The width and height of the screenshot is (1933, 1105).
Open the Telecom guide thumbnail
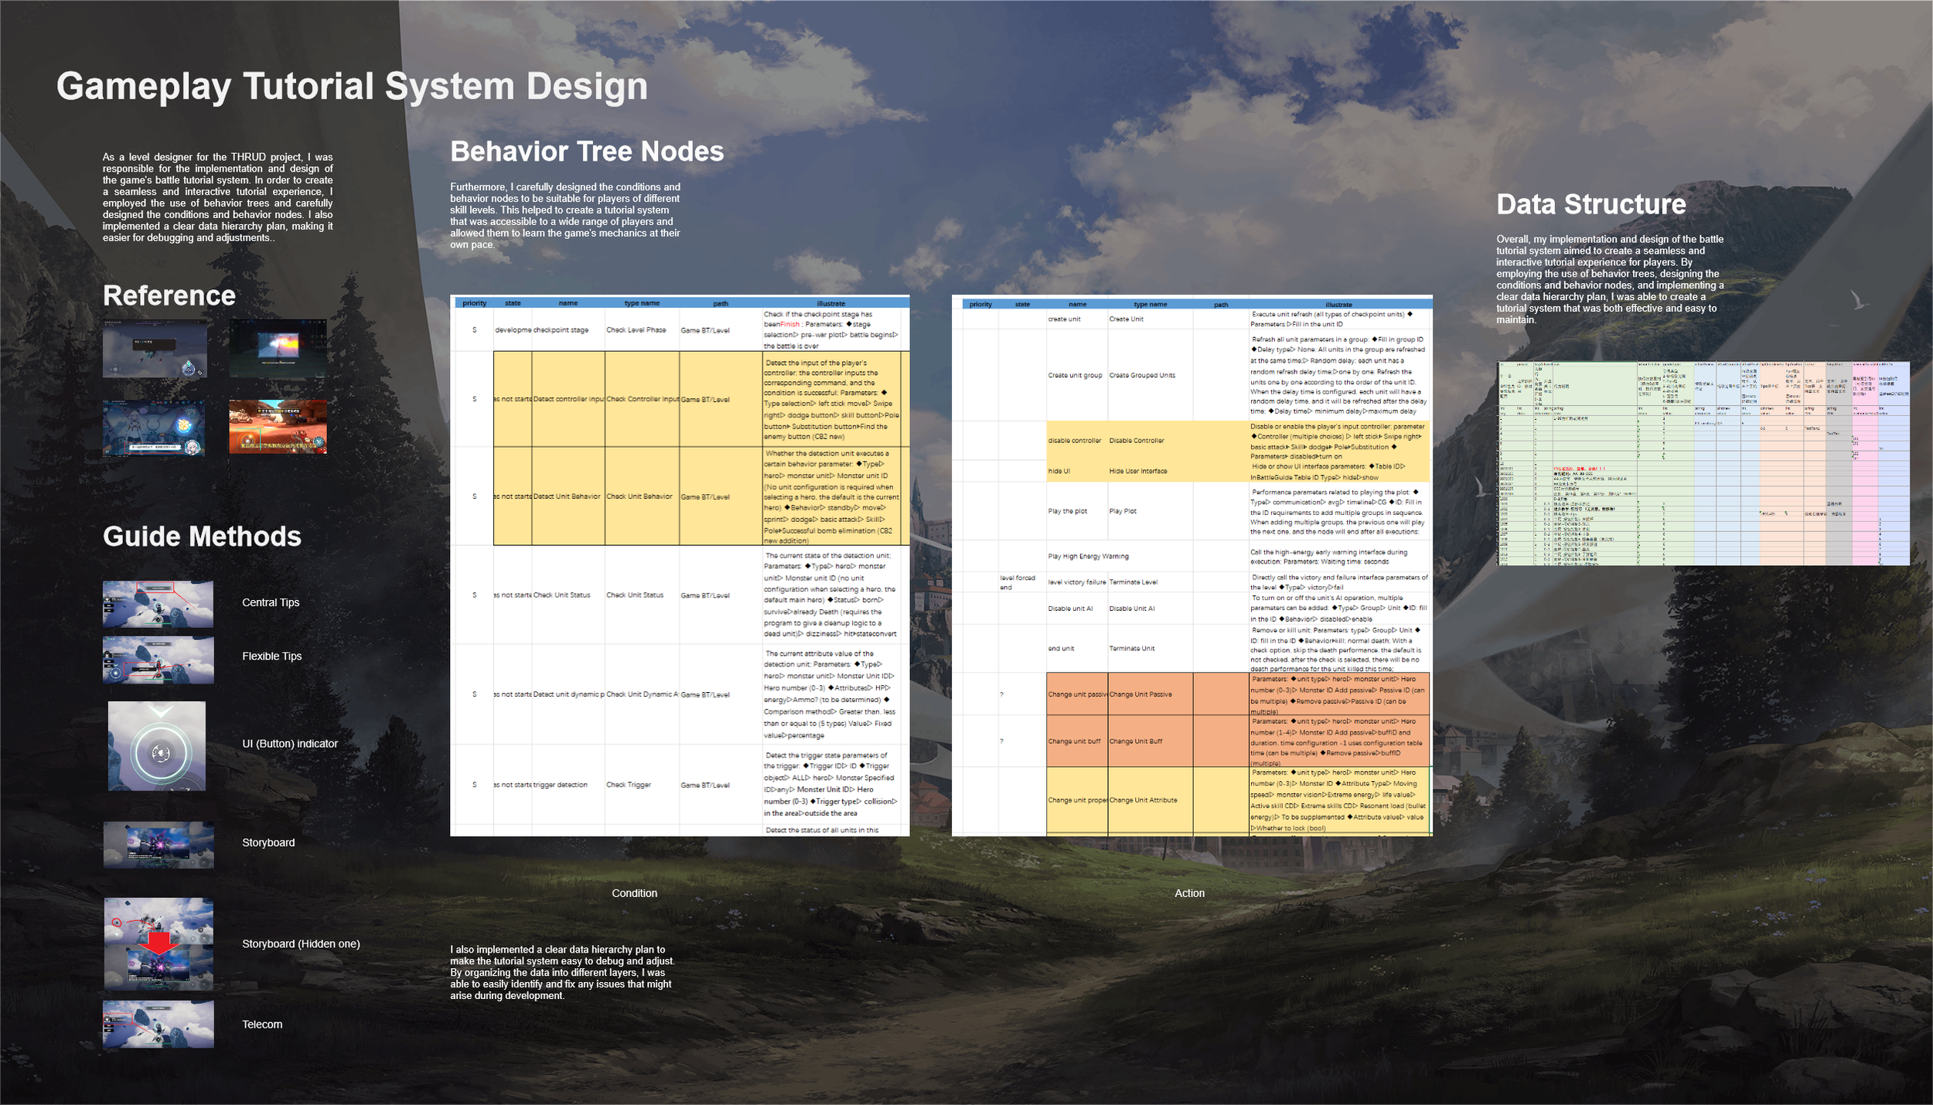[x=158, y=1025]
